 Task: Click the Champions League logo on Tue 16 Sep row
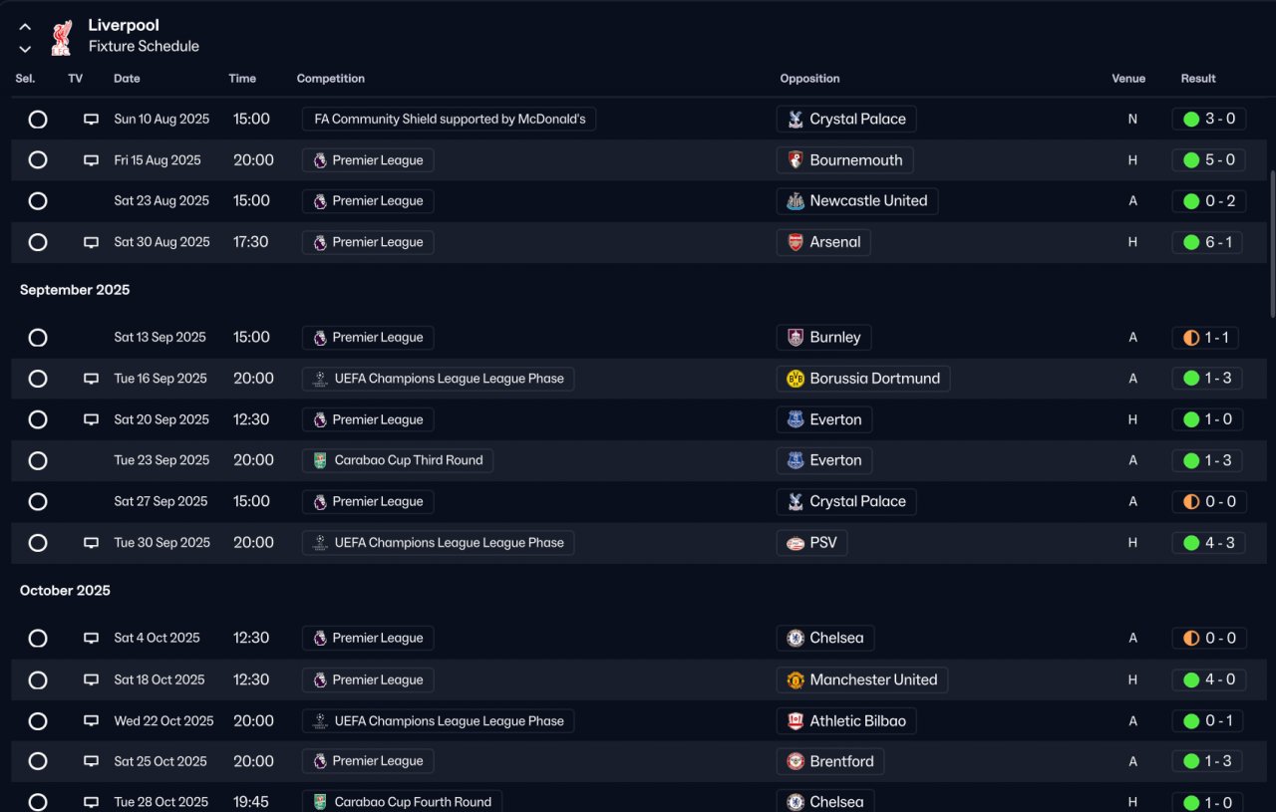coord(320,379)
